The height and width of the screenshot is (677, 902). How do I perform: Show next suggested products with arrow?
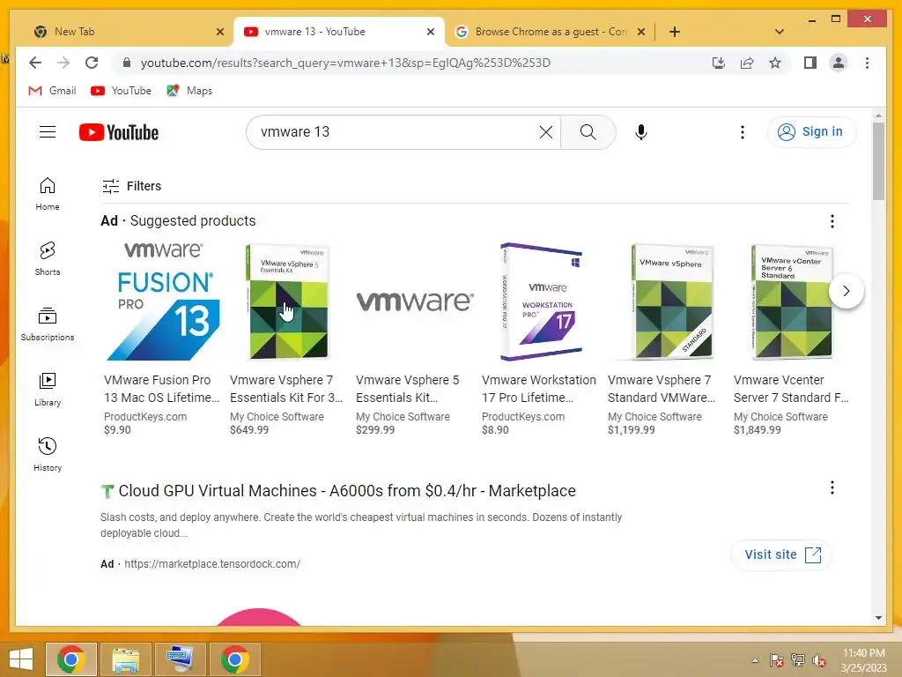pyautogui.click(x=847, y=291)
